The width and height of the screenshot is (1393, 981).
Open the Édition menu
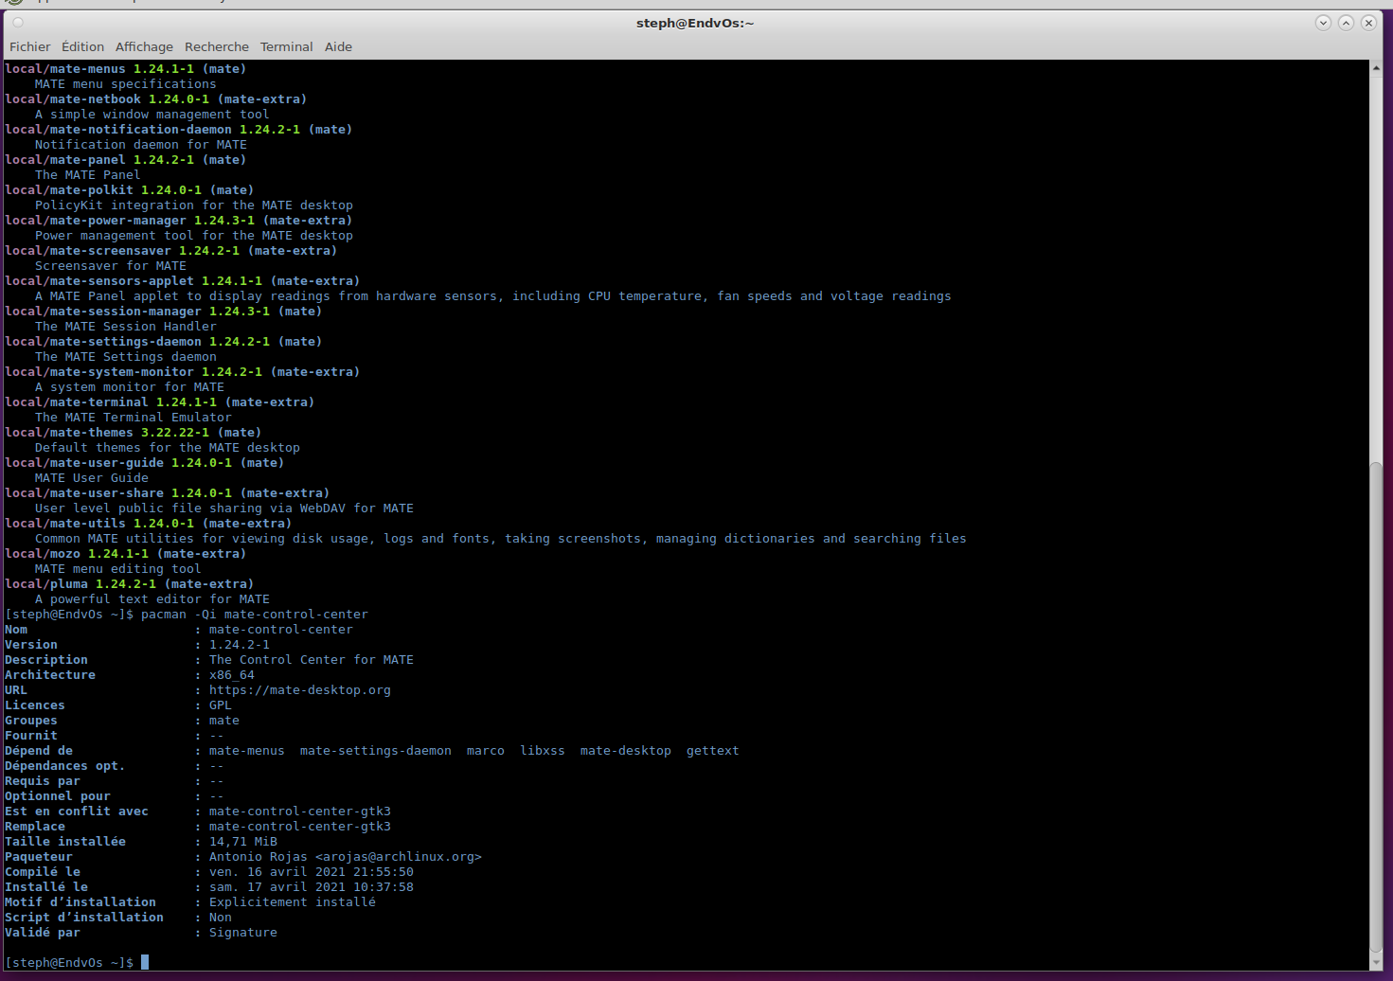coord(82,46)
